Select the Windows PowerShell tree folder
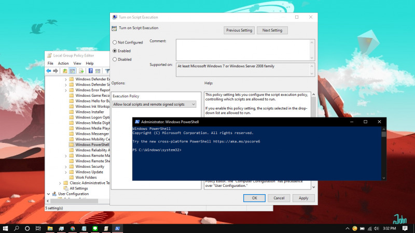 click(89, 145)
